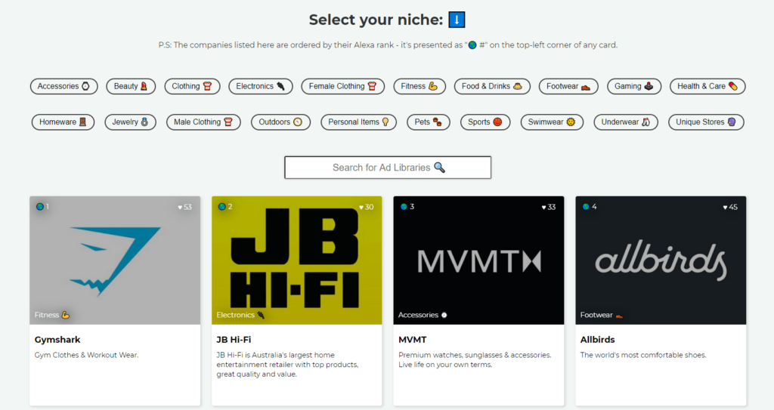Open the Food & Drinks niche

point(492,86)
